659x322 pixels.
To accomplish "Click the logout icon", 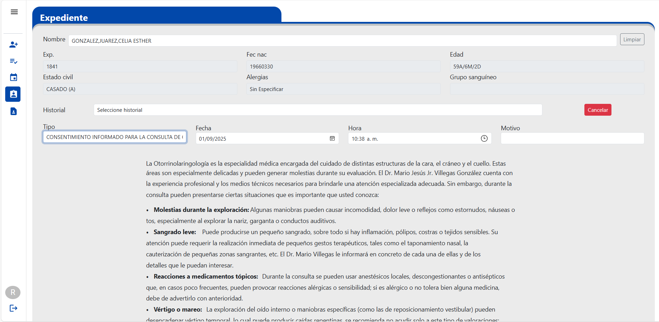I will tap(14, 308).
